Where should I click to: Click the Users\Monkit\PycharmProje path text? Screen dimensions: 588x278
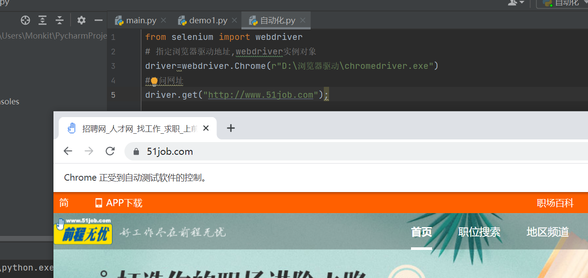[x=54, y=36]
